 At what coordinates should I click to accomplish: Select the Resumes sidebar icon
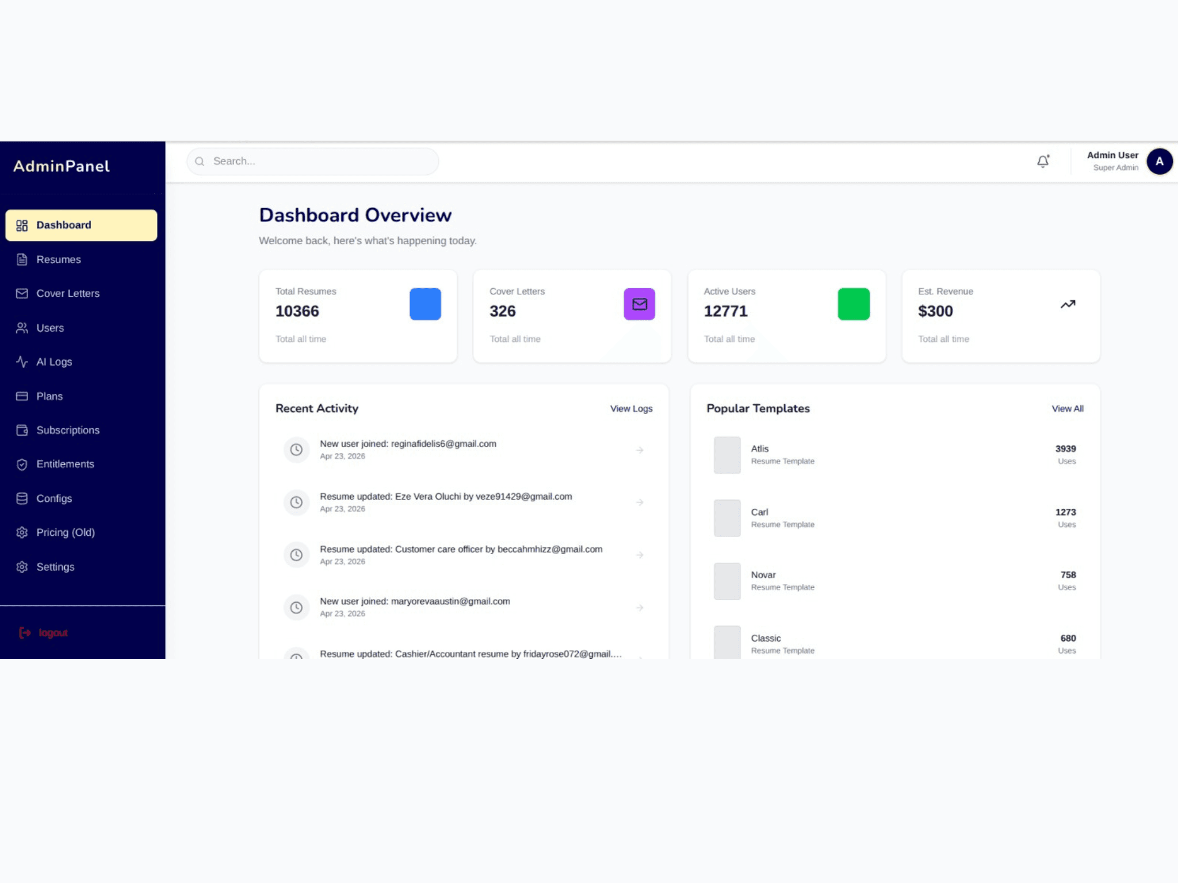[22, 259]
